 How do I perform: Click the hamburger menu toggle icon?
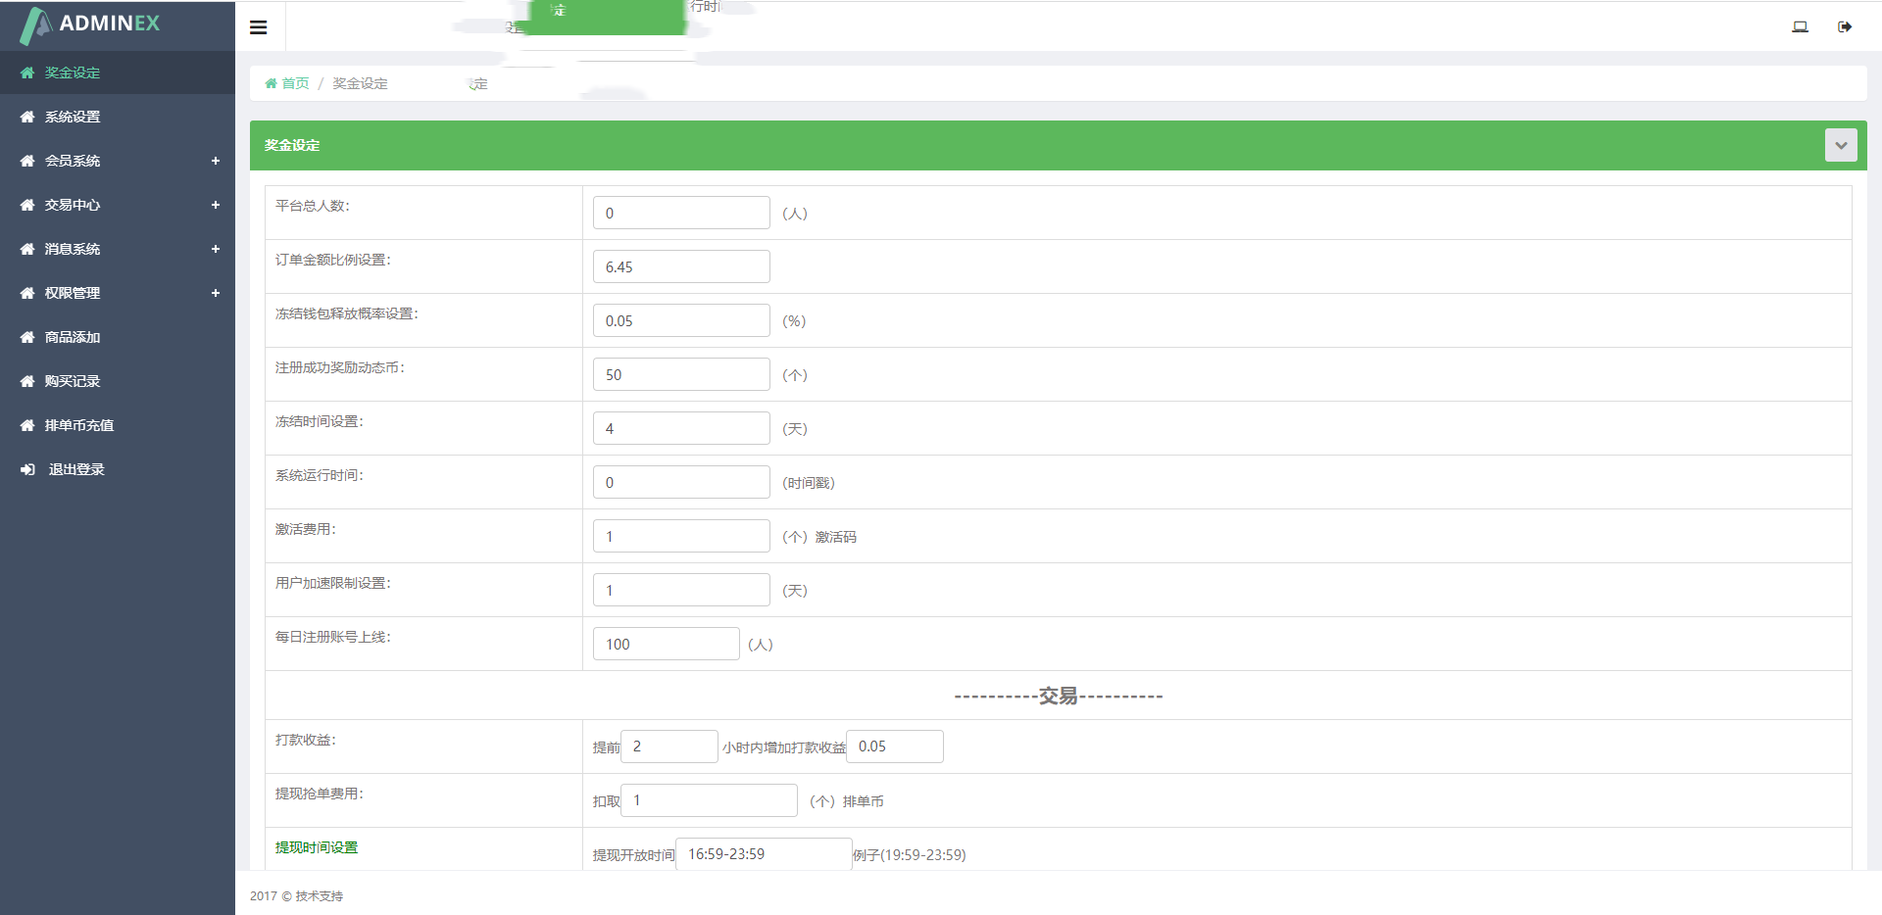[259, 27]
